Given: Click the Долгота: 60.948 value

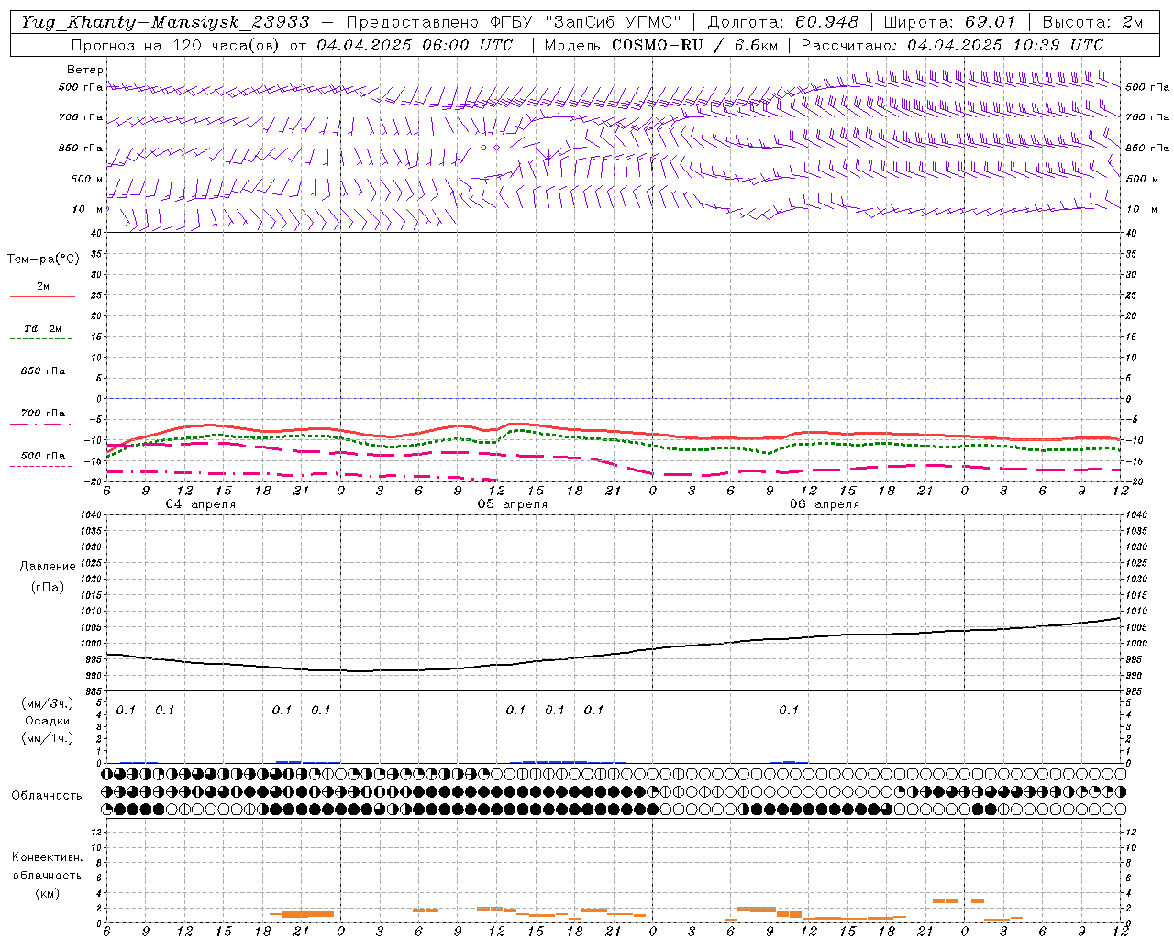Looking at the screenshot, I should (x=783, y=22).
